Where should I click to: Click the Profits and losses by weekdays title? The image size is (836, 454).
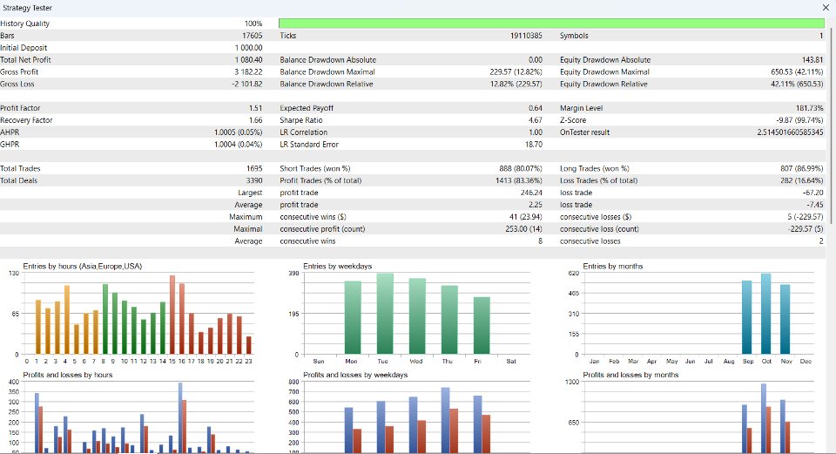point(355,375)
